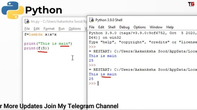Open Edit menu in Python Shell window
197x110 pixels.
(x=101, y=27)
